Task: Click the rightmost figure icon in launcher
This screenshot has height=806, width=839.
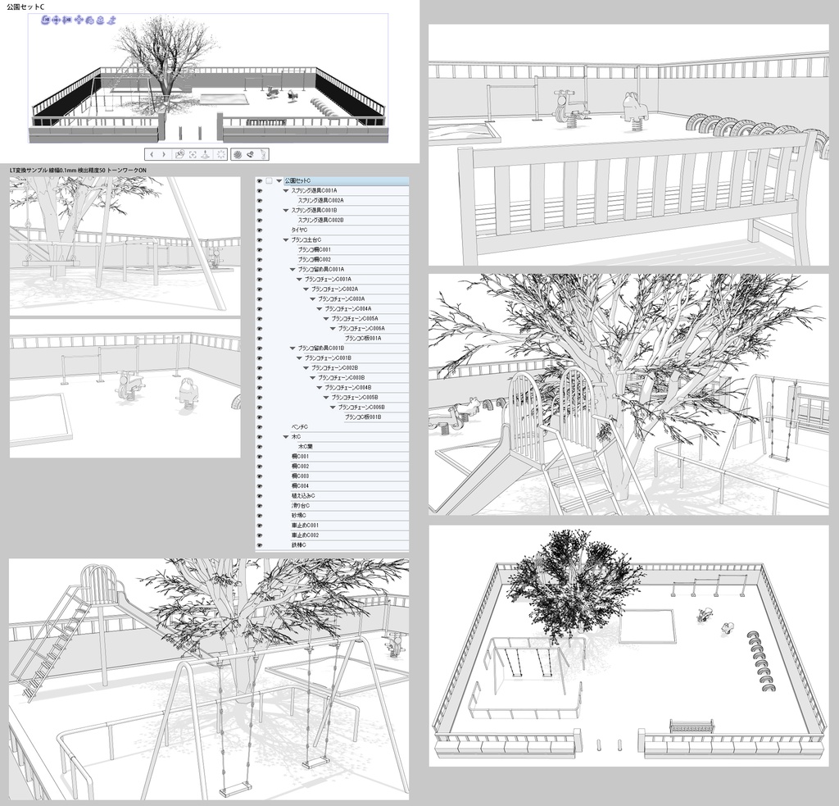Action: point(263,155)
